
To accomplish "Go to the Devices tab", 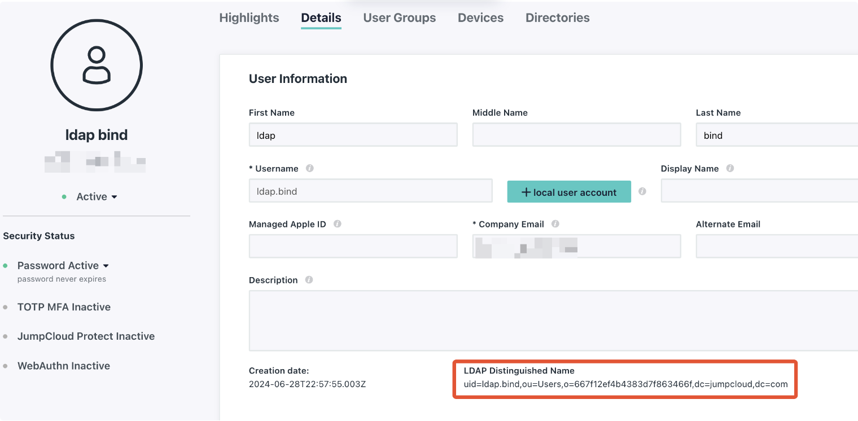I will (x=480, y=18).
